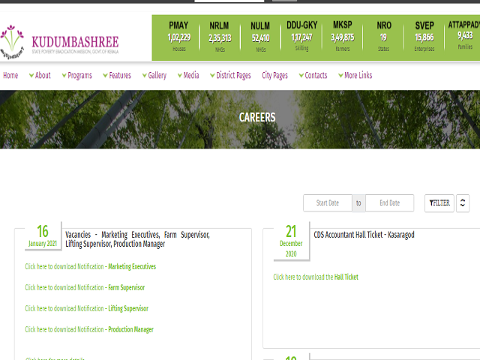
Task: Focus the Start Date field
Action: pyautogui.click(x=328, y=203)
